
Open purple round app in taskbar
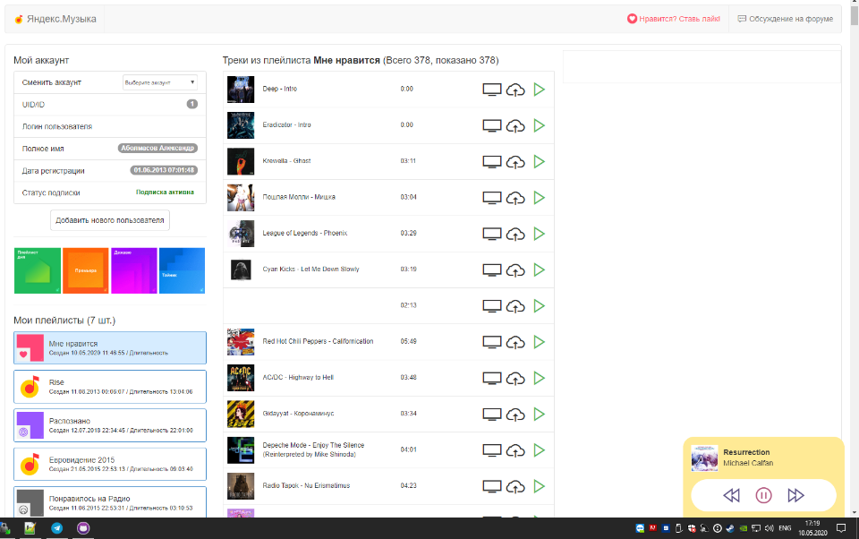[x=83, y=528]
